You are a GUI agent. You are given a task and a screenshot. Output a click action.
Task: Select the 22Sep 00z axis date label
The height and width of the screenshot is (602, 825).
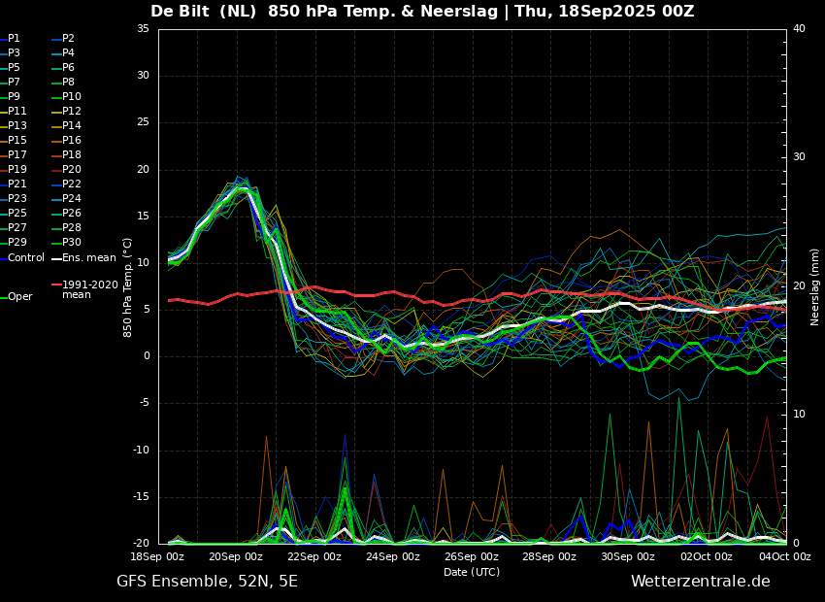click(x=314, y=556)
